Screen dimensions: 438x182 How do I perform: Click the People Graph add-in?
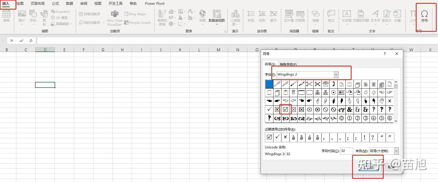click(x=138, y=23)
